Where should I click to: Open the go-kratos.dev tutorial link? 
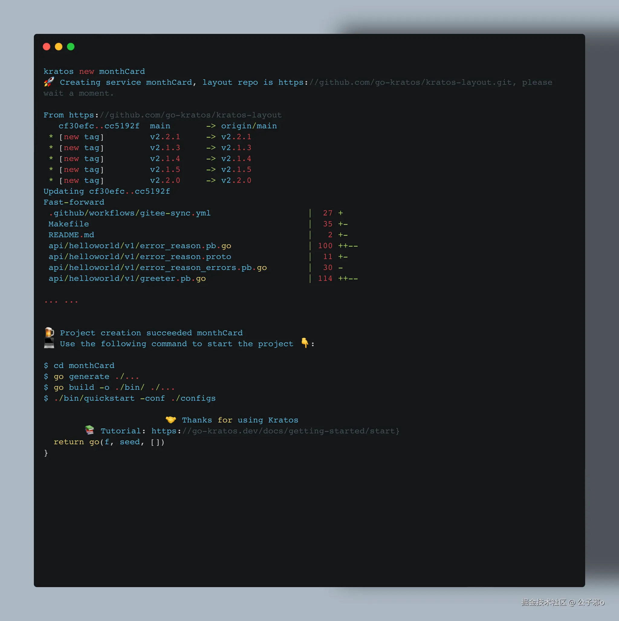[x=275, y=431]
